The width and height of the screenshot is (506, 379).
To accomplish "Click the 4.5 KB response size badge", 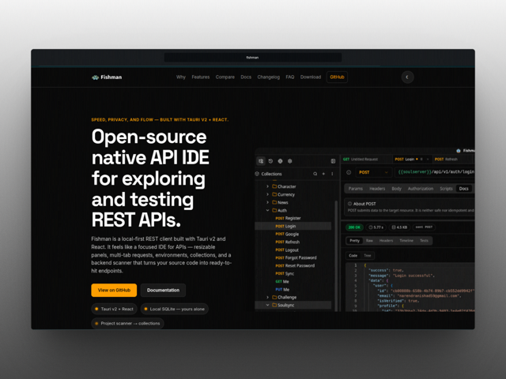I will pyautogui.click(x=399, y=227).
